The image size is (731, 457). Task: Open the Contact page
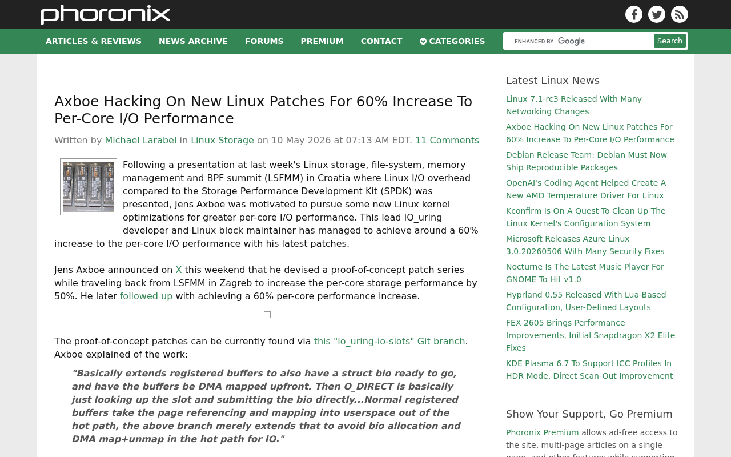click(381, 41)
